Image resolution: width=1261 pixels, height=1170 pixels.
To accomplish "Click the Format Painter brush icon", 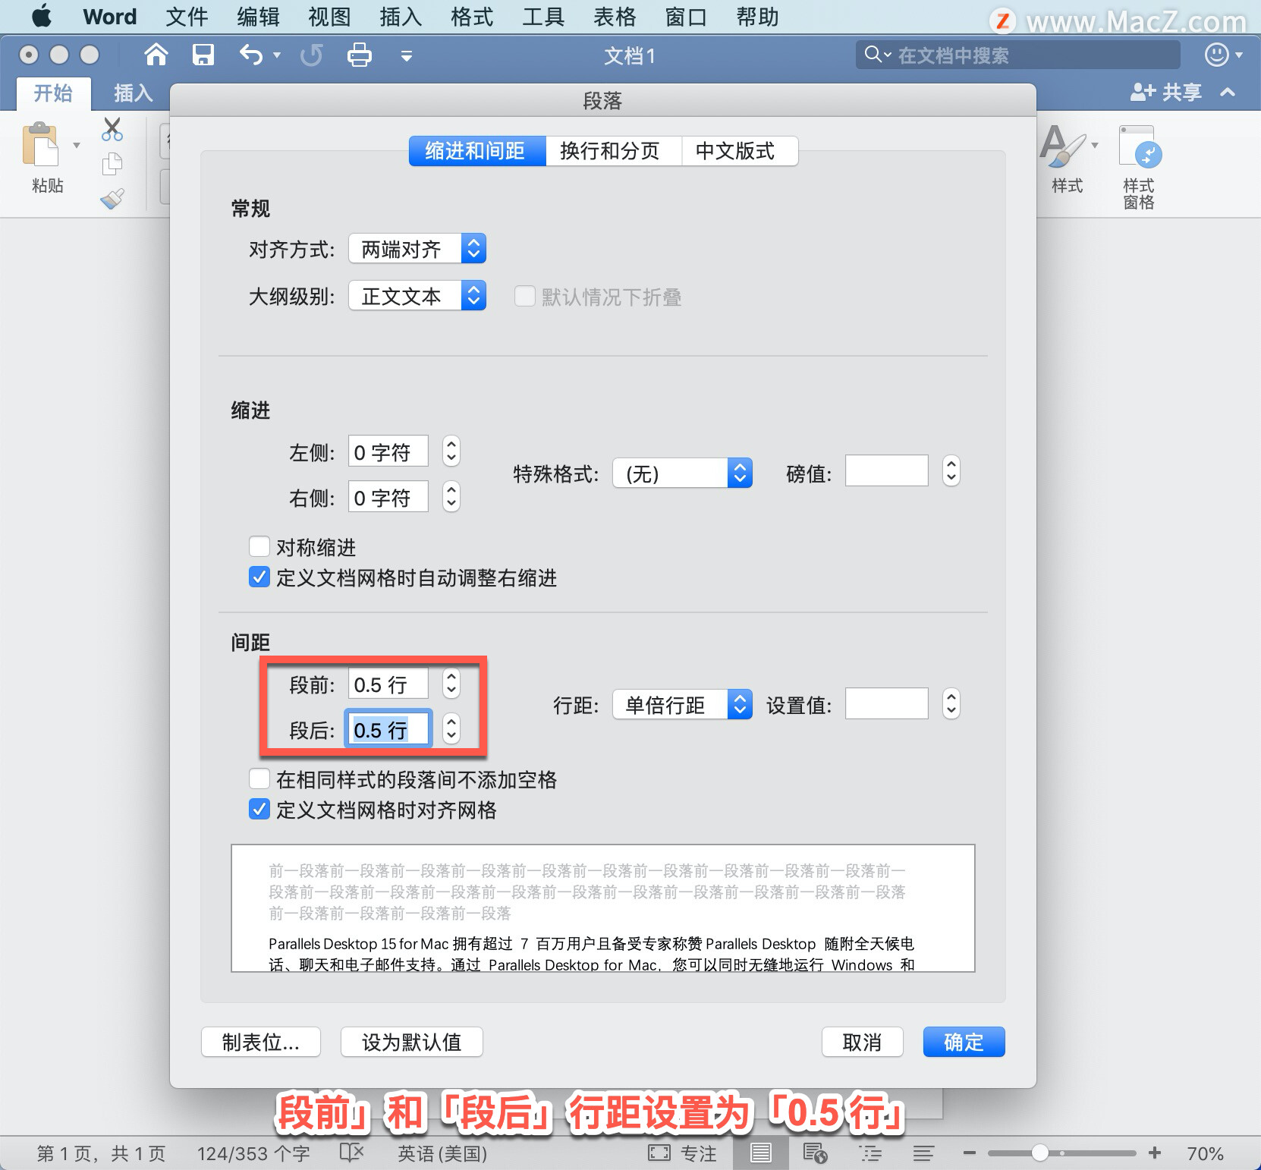I will 112,197.
